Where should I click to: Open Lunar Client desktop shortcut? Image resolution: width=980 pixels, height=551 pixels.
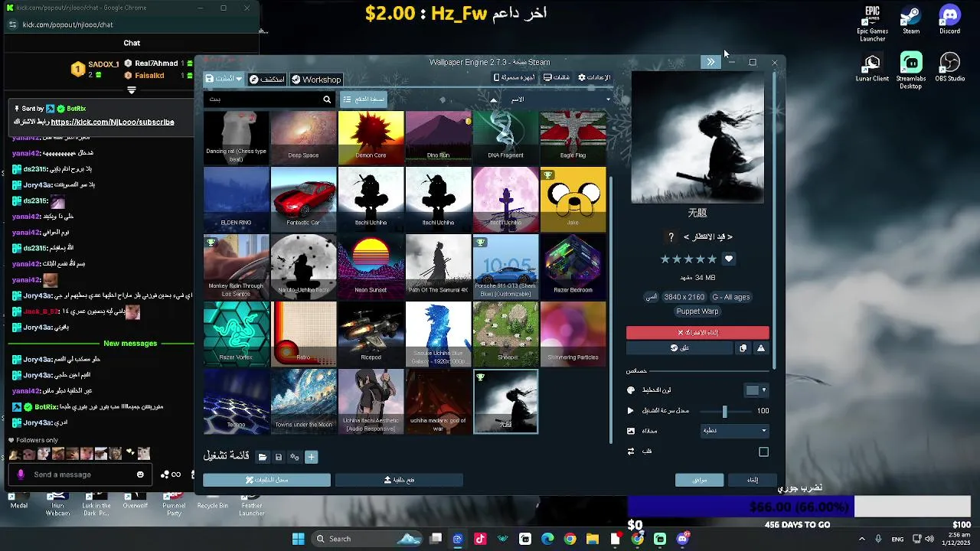tap(872, 67)
